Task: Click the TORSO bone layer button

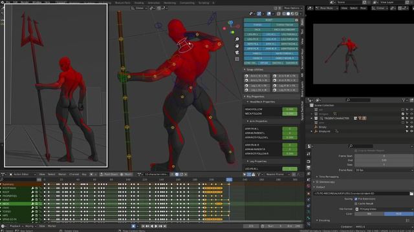Action: click(257, 24)
